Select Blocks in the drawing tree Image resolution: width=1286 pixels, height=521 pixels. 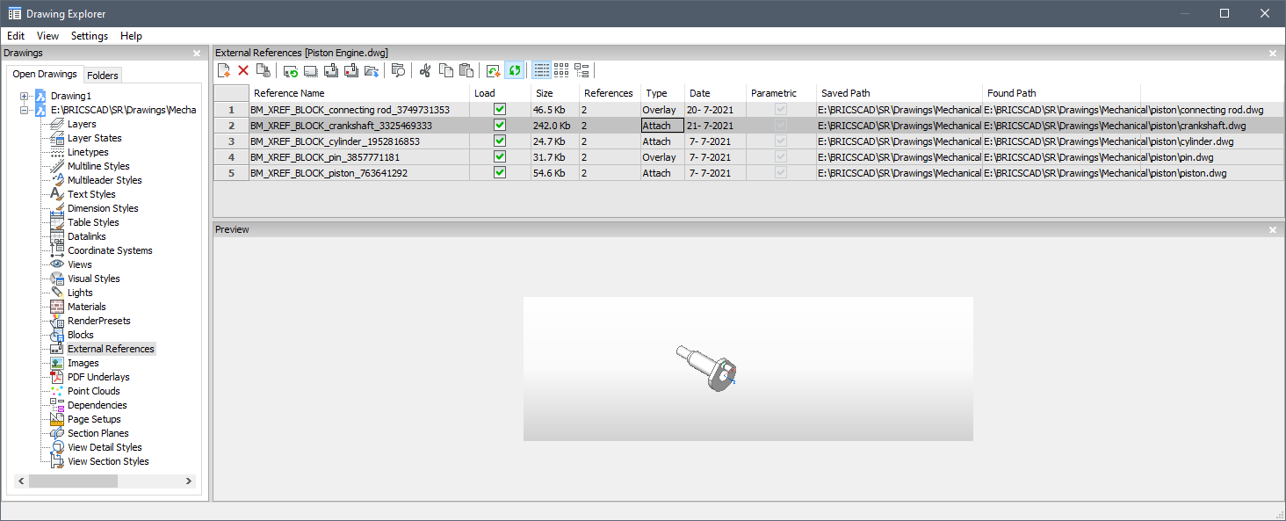click(80, 335)
